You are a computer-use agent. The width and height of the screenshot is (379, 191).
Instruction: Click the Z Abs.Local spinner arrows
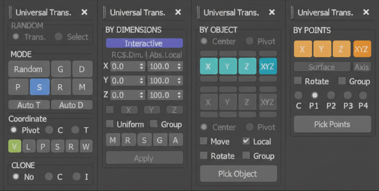[179, 95]
